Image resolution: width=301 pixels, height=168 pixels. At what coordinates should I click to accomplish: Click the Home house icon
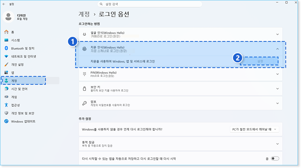coord(6,32)
